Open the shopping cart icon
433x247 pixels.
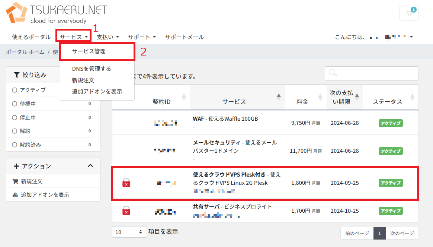pos(409,13)
